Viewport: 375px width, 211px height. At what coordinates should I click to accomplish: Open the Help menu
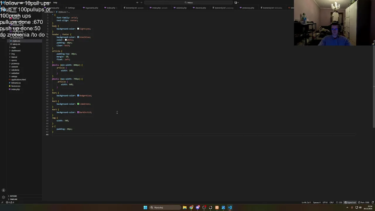(x=55, y=3)
